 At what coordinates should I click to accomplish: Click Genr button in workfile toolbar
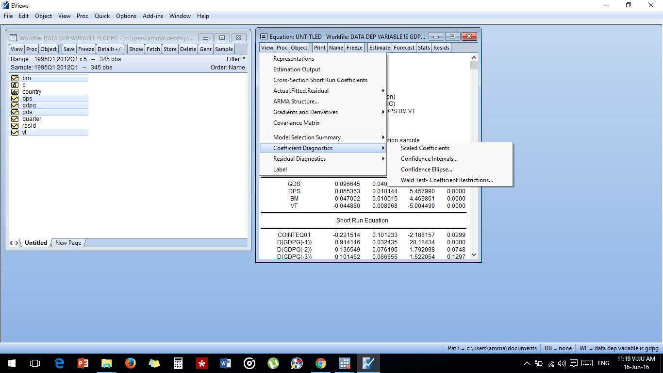205,49
